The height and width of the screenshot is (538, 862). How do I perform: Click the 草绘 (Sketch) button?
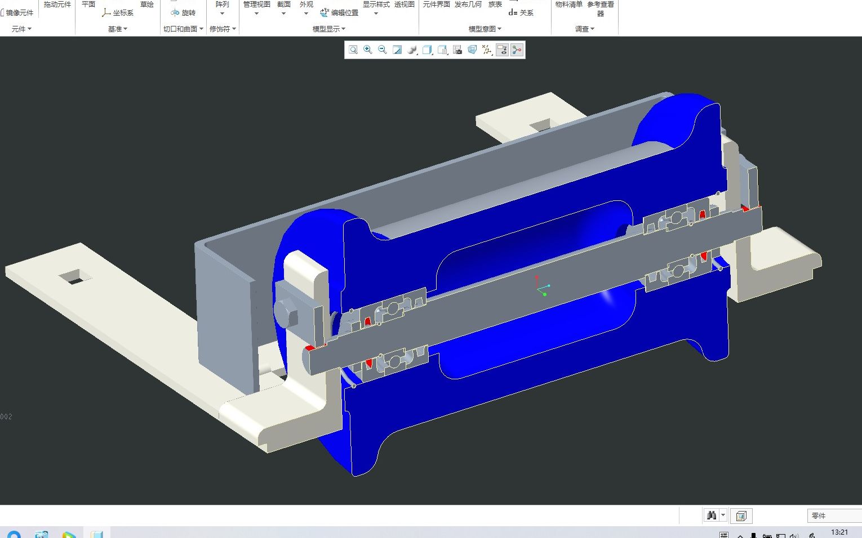147,5
